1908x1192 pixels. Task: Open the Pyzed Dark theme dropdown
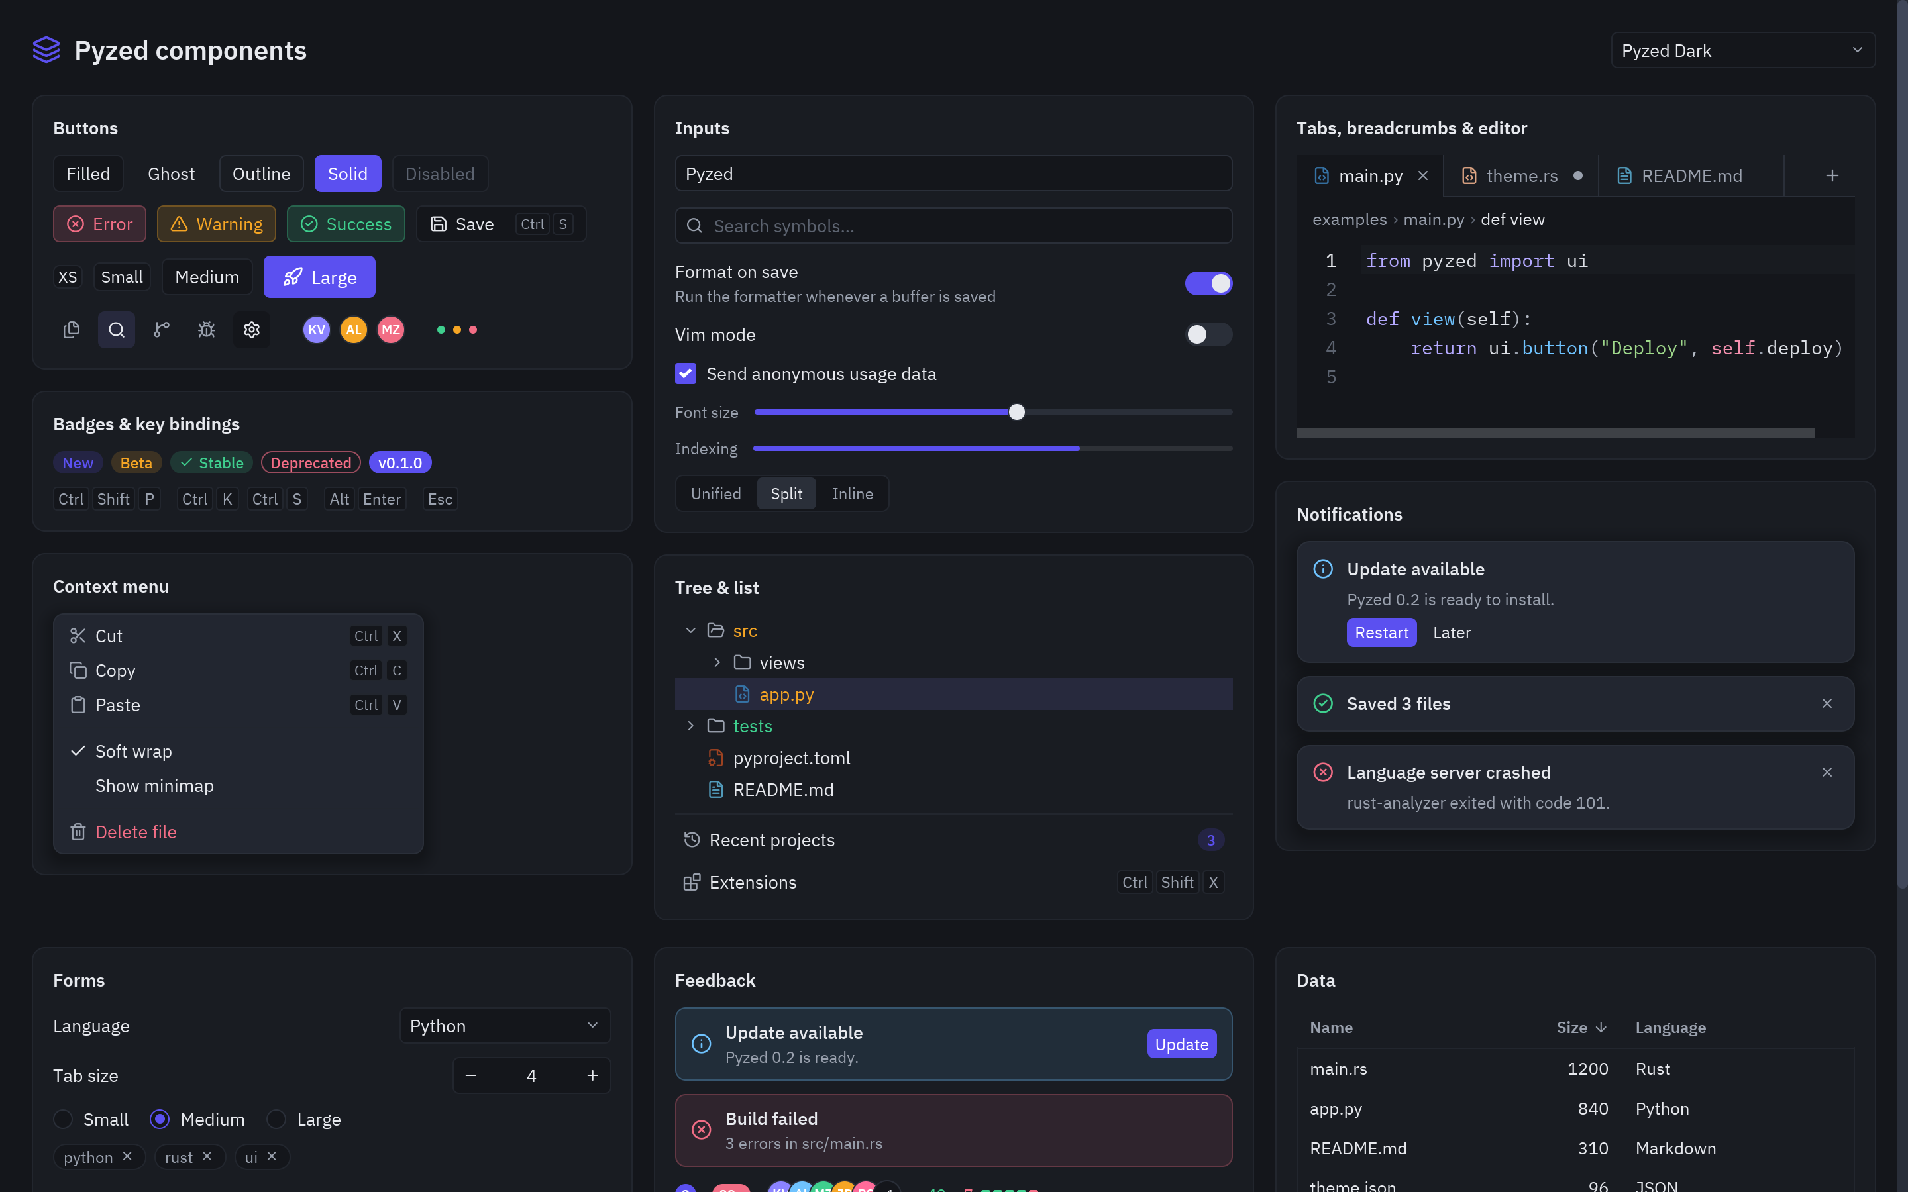[x=1742, y=50]
